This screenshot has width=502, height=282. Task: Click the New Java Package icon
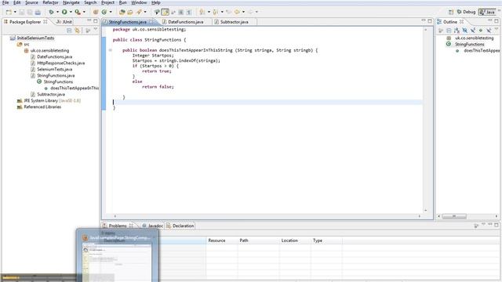96,13
